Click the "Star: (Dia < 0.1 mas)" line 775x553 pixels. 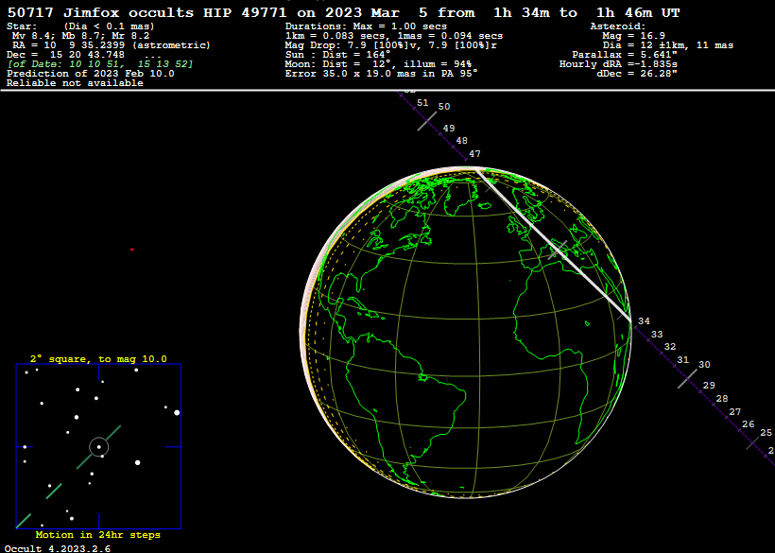(80, 26)
